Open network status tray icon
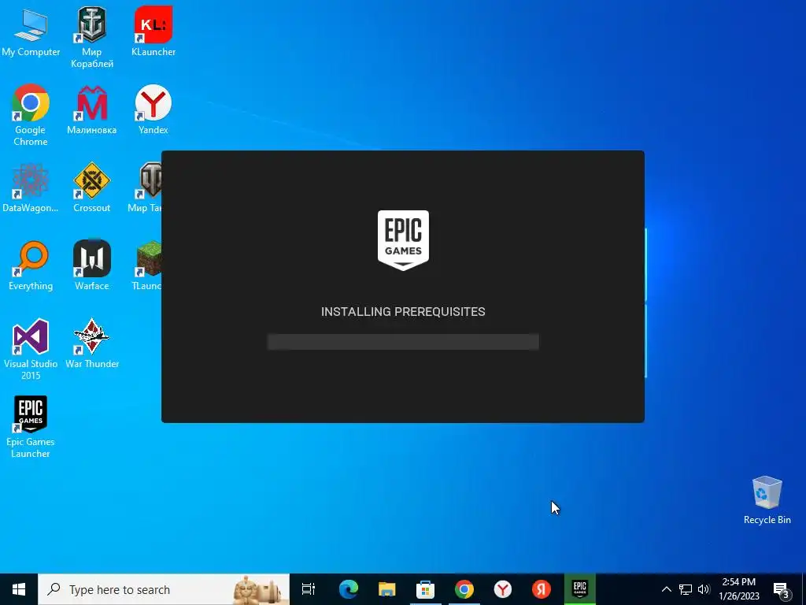806x605 pixels. click(x=686, y=589)
